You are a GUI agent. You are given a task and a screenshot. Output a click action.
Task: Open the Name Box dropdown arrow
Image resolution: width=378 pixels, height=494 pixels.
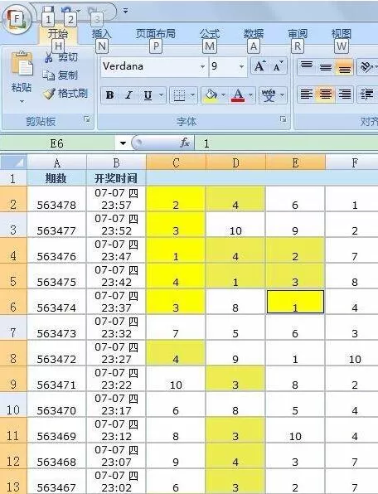[x=123, y=143]
